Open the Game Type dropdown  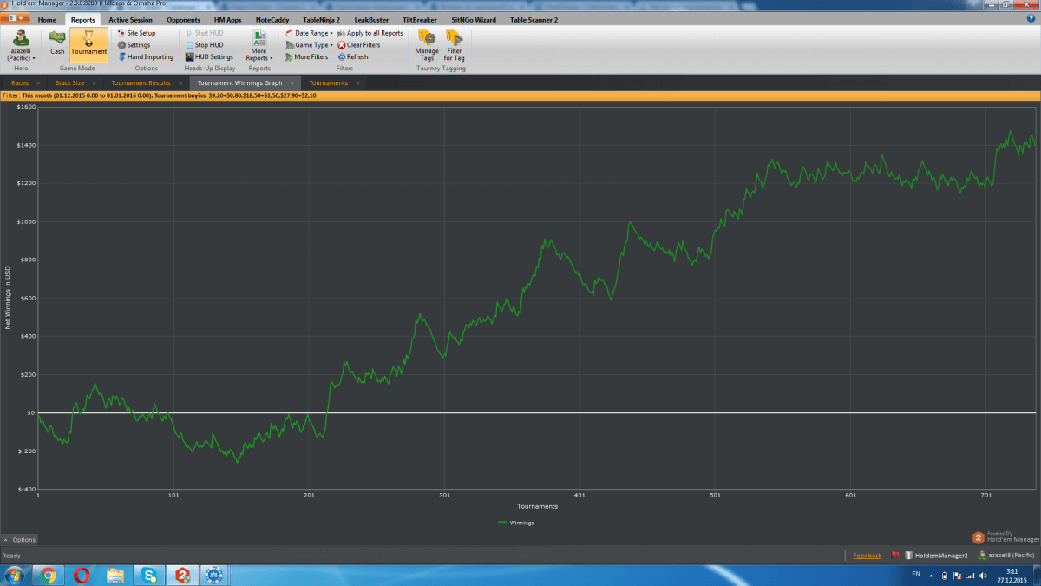[x=311, y=45]
